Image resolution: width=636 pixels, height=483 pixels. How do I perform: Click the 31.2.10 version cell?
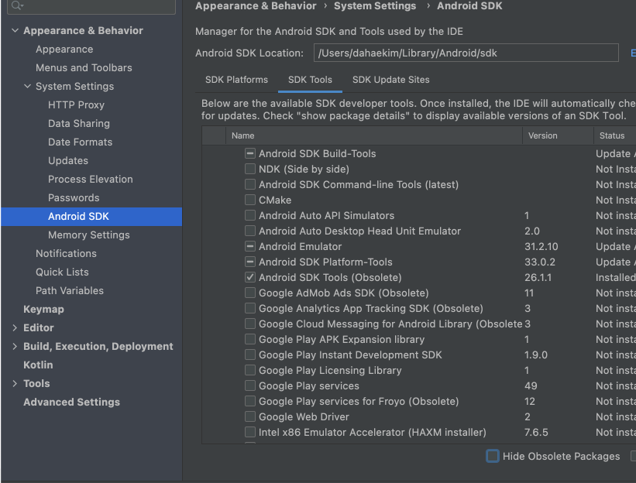pos(541,246)
